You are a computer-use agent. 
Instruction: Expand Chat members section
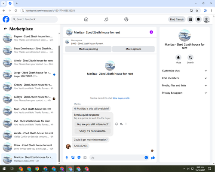[184, 78]
